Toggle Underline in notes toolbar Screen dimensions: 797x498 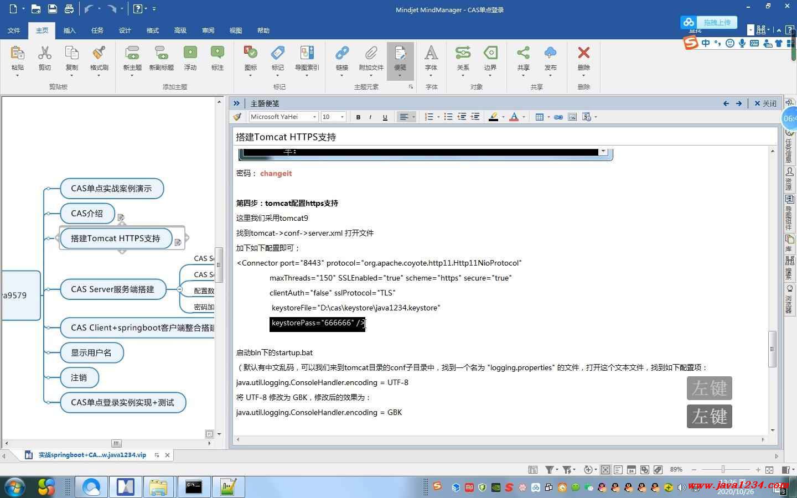(x=385, y=117)
